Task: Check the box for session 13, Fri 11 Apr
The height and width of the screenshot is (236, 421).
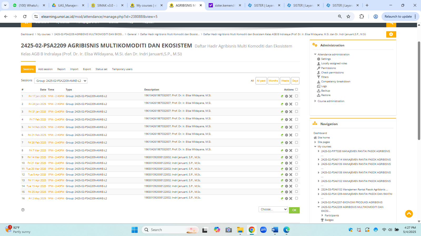Action: pyautogui.click(x=297, y=180)
